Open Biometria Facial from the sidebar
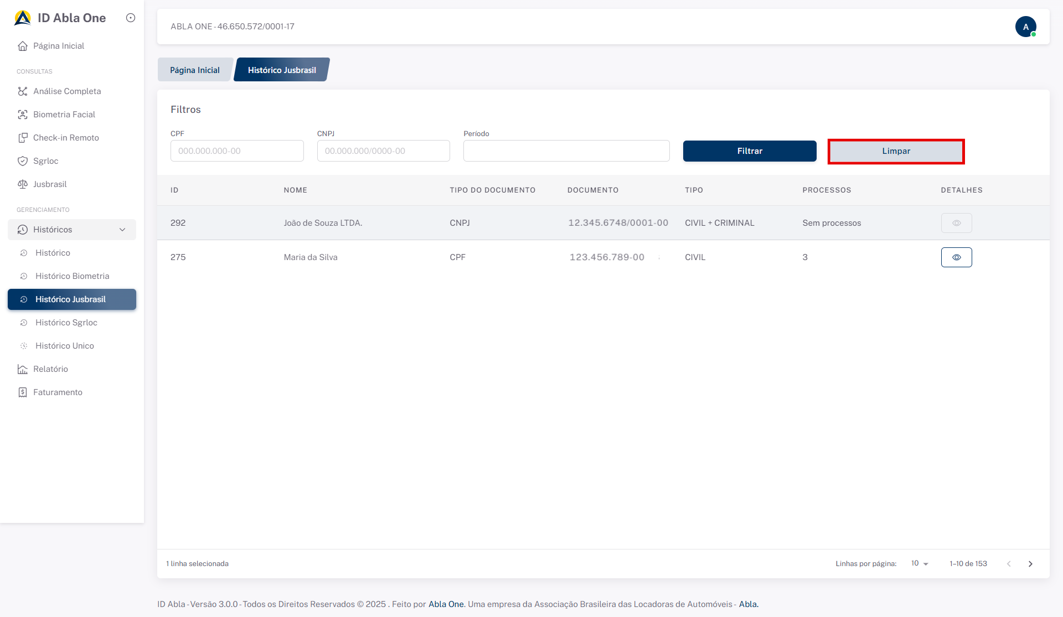 pos(64,115)
